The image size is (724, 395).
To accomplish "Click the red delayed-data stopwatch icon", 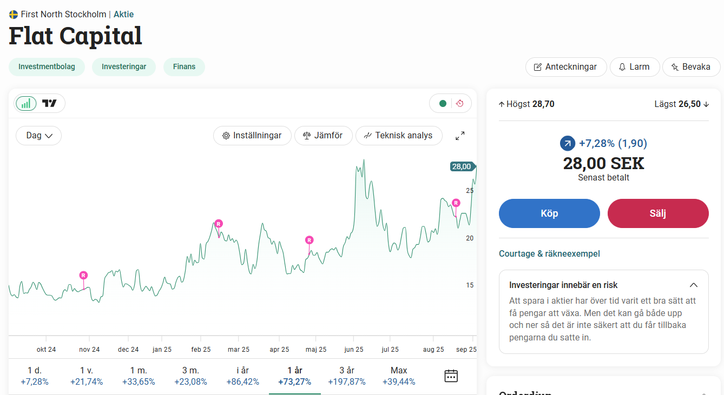I will click(460, 103).
